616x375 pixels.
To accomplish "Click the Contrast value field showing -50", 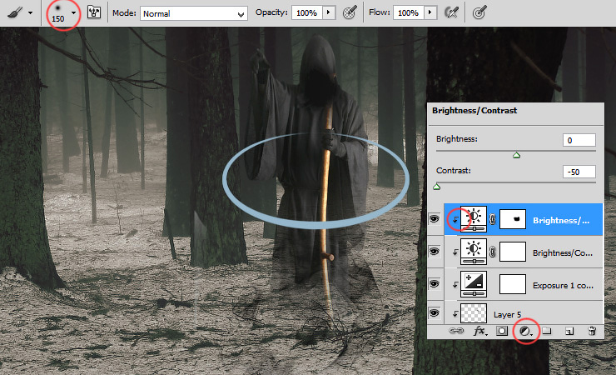I will (x=579, y=172).
